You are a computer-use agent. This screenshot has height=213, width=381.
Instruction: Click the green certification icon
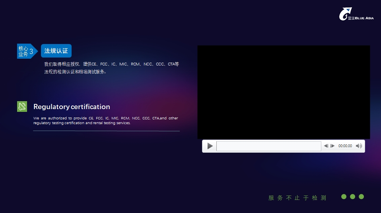tap(22, 106)
